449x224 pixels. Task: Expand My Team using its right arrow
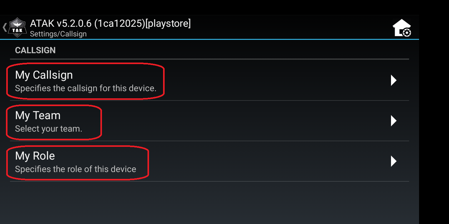pyautogui.click(x=393, y=121)
